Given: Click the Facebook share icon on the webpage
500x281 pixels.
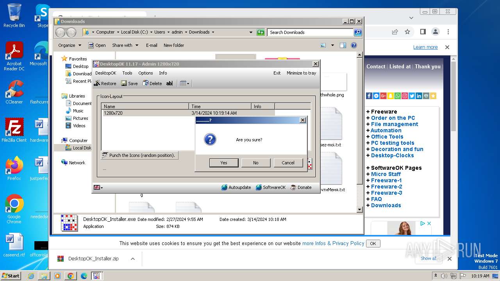Looking at the screenshot, I should coord(369,96).
